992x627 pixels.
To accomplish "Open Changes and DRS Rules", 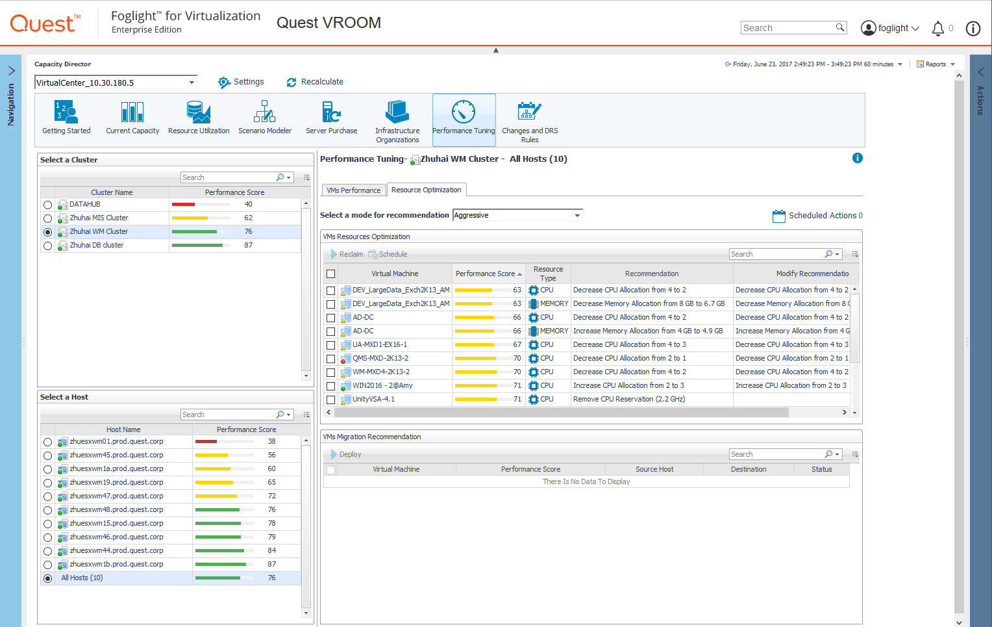I will point(530,121).
